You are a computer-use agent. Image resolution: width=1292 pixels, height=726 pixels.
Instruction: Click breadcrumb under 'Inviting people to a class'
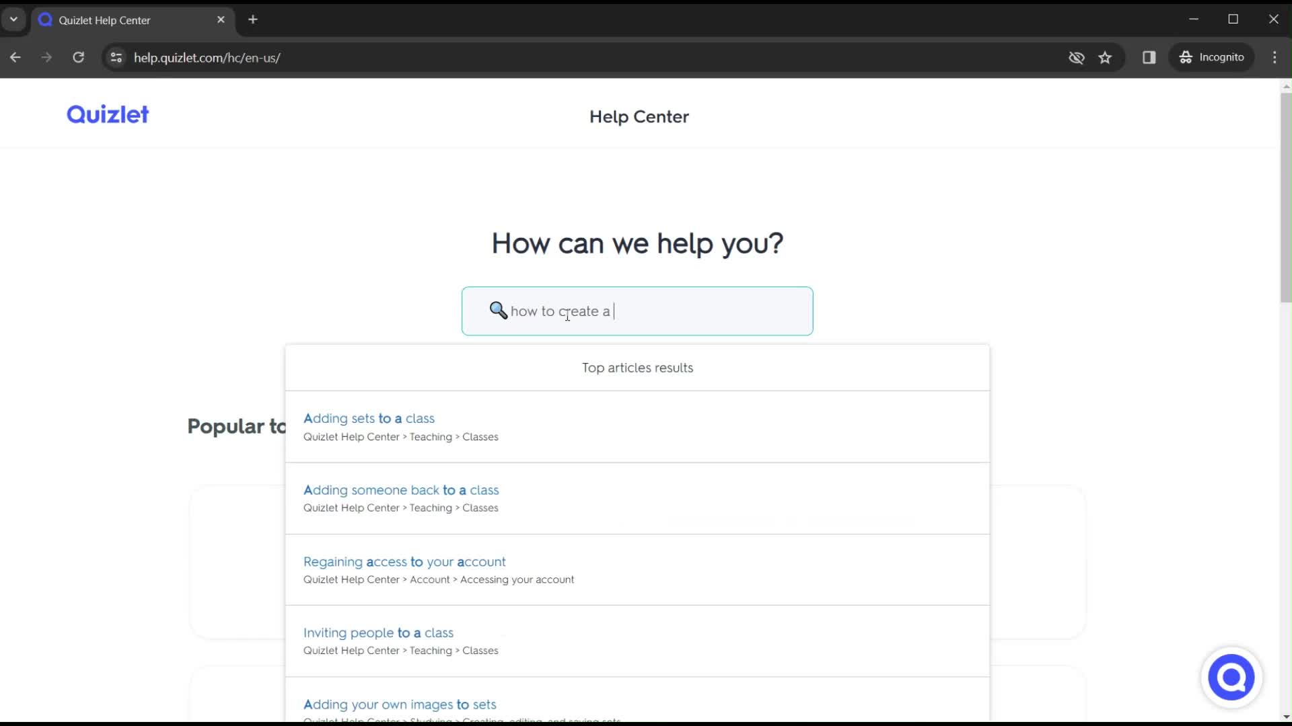pyautogui.click(x=401, y=651)
